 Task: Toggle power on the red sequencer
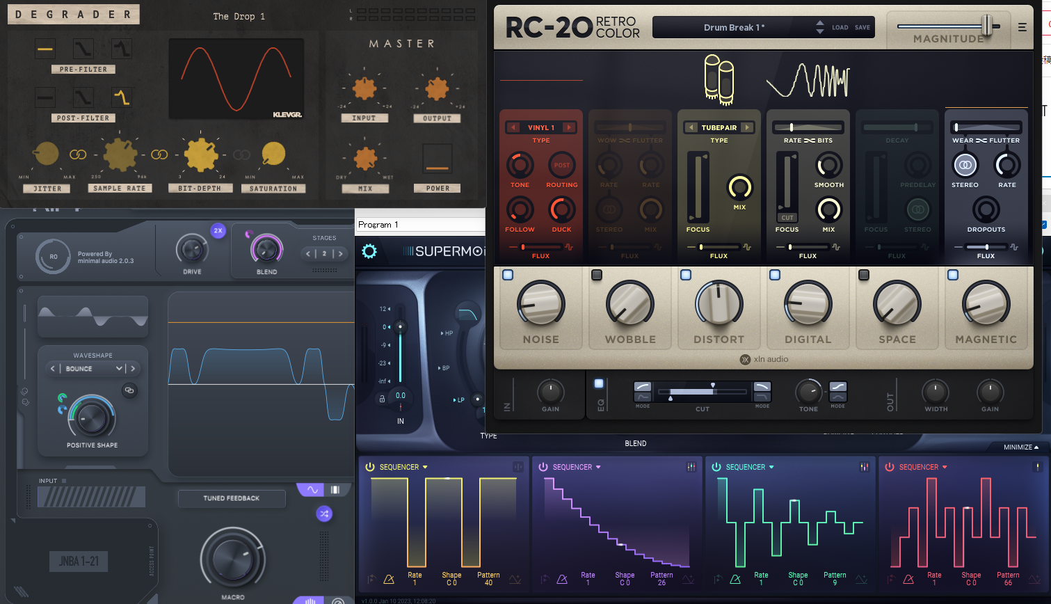pos(890,467)
